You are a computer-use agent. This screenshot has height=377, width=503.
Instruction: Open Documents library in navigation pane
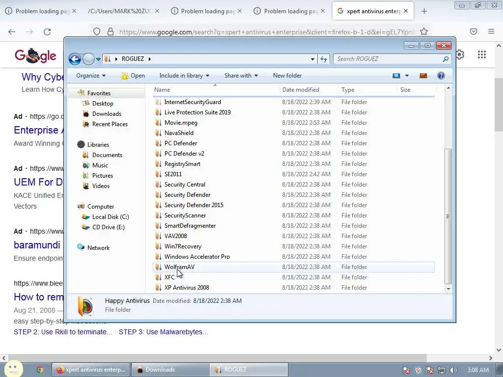pyautogui.click(x=107, y=155)
